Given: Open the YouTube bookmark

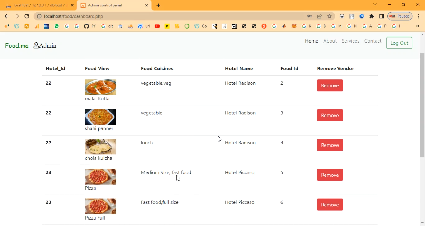Looking at the screenshot, I should (x=157, y=26).
